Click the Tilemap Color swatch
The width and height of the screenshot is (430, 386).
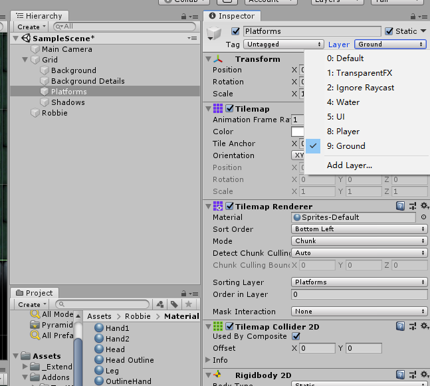[298, 132]
